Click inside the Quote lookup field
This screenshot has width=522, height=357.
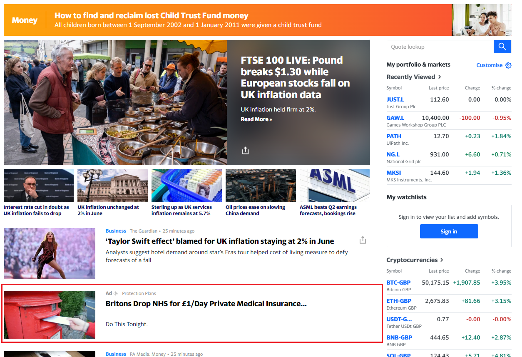440,47
